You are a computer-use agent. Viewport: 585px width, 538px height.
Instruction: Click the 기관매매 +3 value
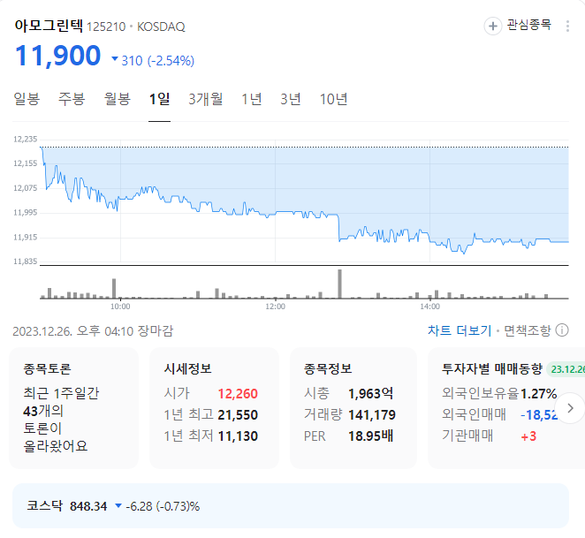pyautogui.click(x=528, y=436)
